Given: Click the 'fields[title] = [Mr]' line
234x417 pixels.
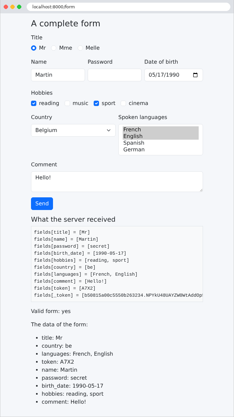Looking at the screenshot, I should click(62, 232).
